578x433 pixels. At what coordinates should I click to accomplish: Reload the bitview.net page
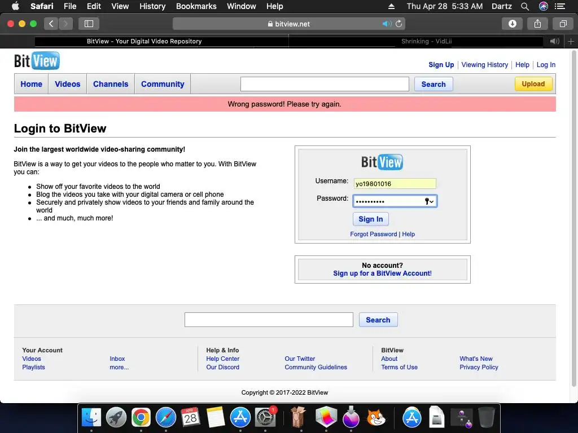399,24
